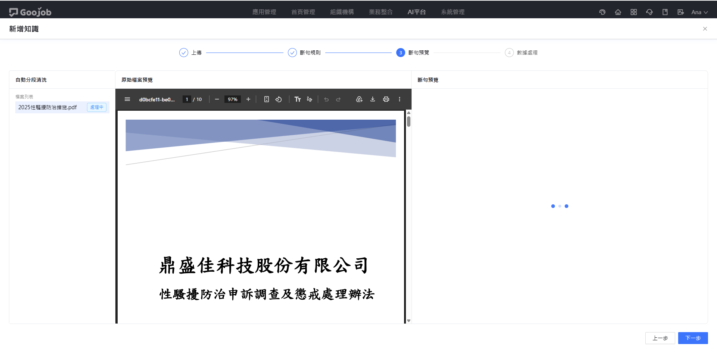Click the 性騷擾防治申訴調查及懲戒處理辦法 subtitle

pos(267,294)
